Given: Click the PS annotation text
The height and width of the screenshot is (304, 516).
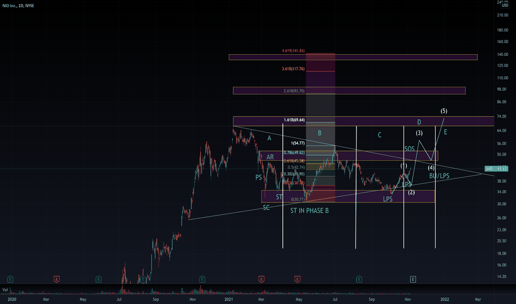Looking at the screenshot, I should tap(259, 177).
